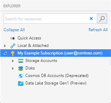This screenshot has height=103, width=111.
Task: Expand the Storage Accounts node
Action: point(13,61)
